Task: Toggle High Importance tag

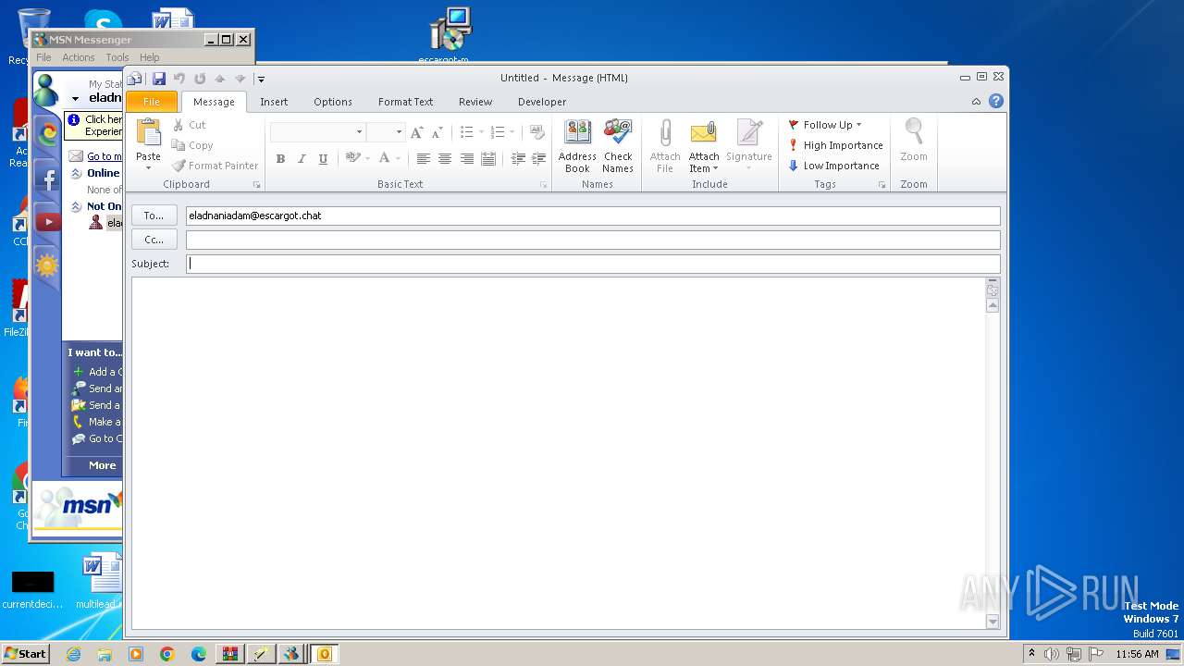Action: click(x=835, y=145)
